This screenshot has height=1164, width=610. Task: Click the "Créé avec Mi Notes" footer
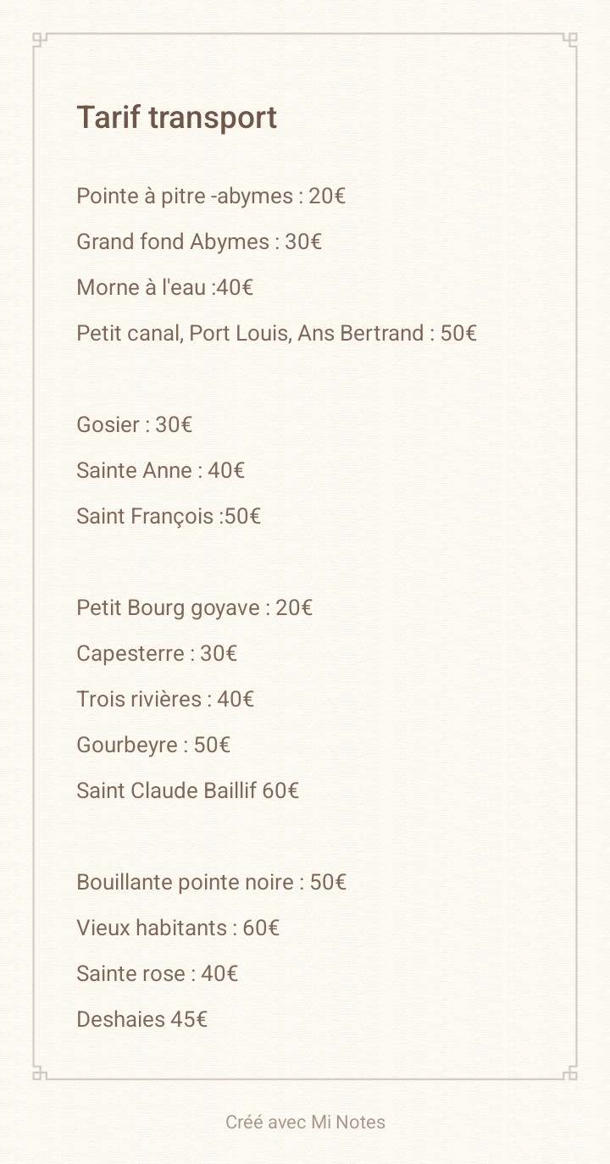tap(305, 1122)
